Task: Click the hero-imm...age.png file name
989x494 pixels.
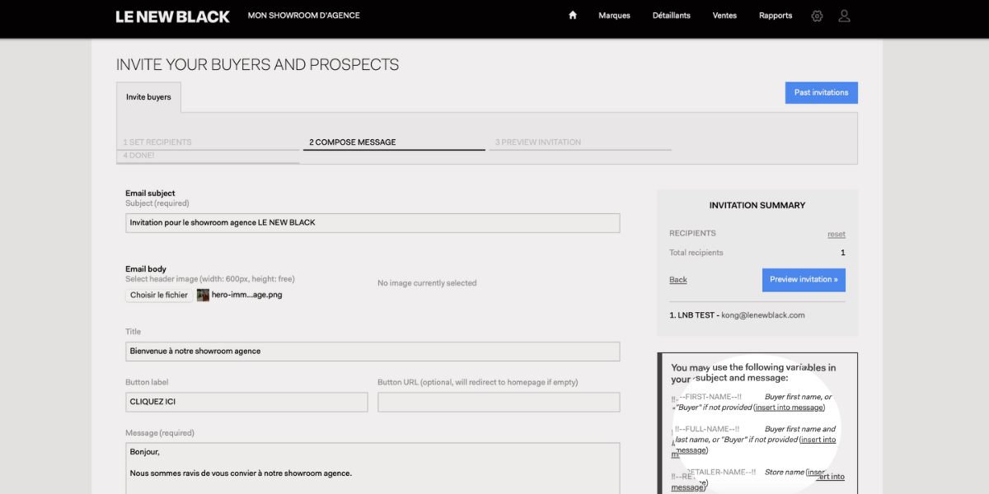Action: click(246, 295)
